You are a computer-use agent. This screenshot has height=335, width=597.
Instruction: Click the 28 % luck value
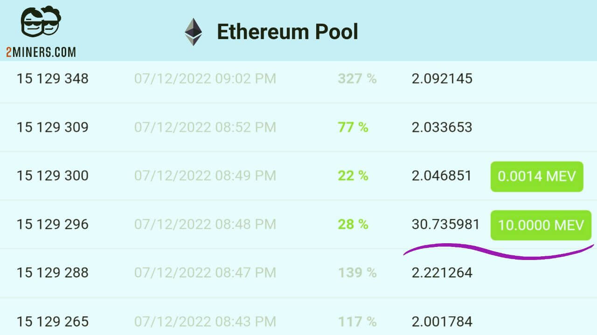(x=353, y=225)
